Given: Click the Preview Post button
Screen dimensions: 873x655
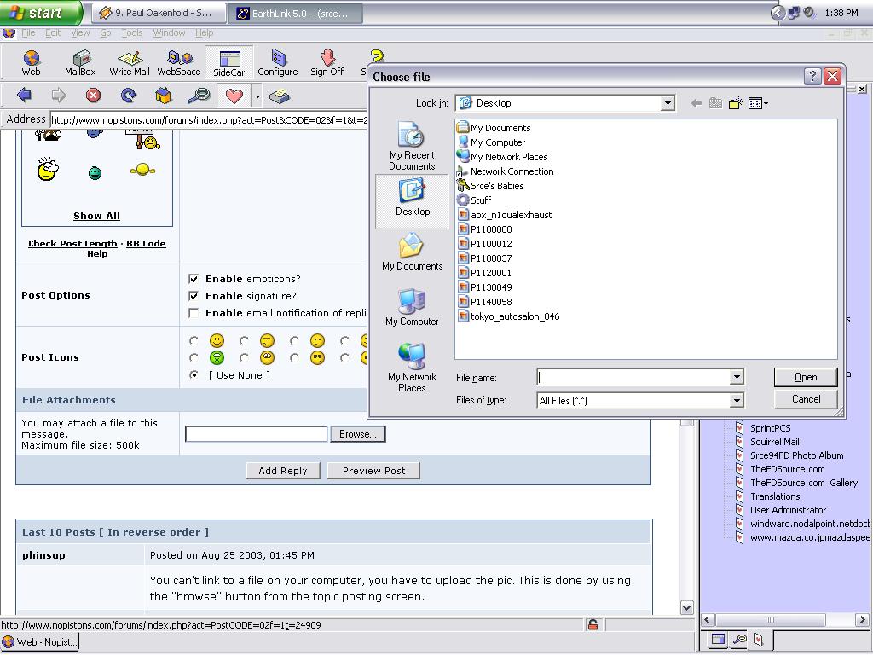Looking at the screenshot, I should (373, 471).
